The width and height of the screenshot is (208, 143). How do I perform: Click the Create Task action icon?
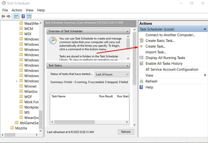tap(141, 46)
